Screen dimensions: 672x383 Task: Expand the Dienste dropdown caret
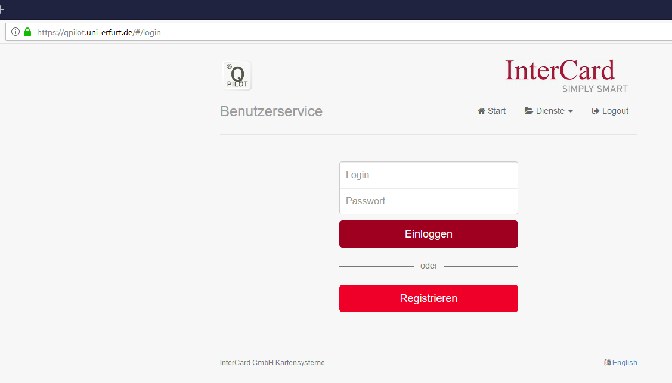pos(571,112)
